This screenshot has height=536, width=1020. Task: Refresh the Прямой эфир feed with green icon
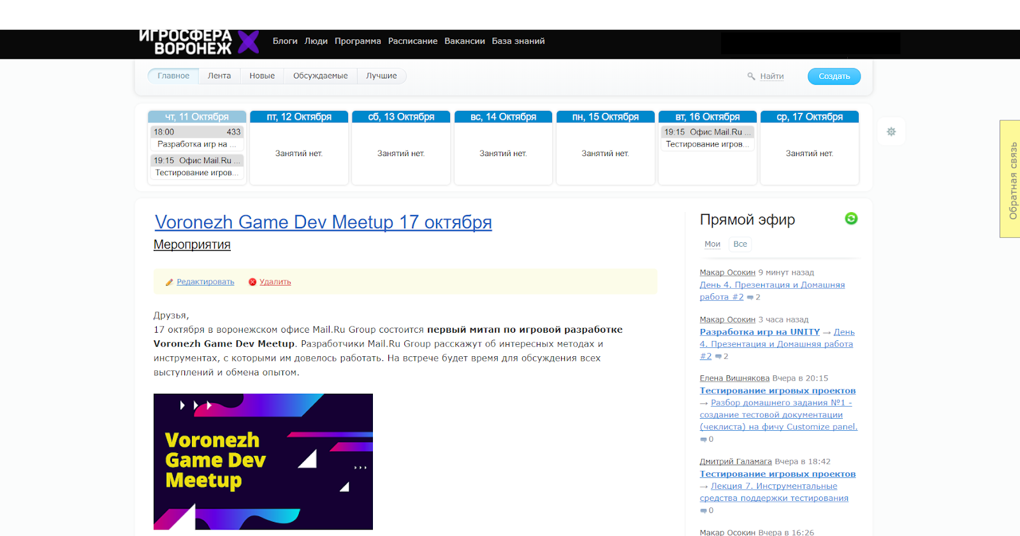click(851, 219)
